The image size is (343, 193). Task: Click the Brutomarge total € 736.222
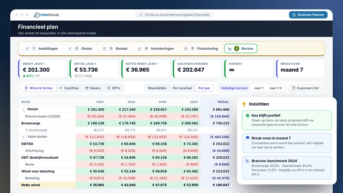(221, 123)
